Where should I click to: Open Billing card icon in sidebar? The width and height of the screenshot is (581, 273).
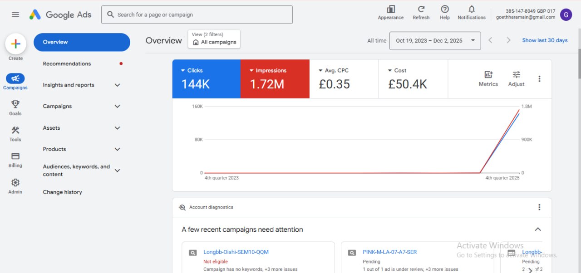coord(15,156)
